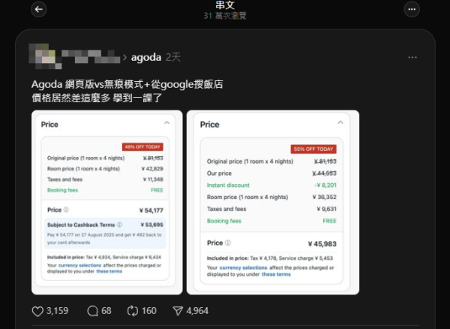Screen dimensions: 450x329
Task: Open the top-right more options menu
Action: pos(412,9)
